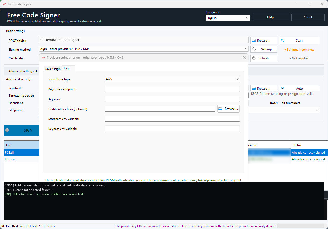
Task: Minimize the Free Code Signer window
Action: [x=298, y=4]
